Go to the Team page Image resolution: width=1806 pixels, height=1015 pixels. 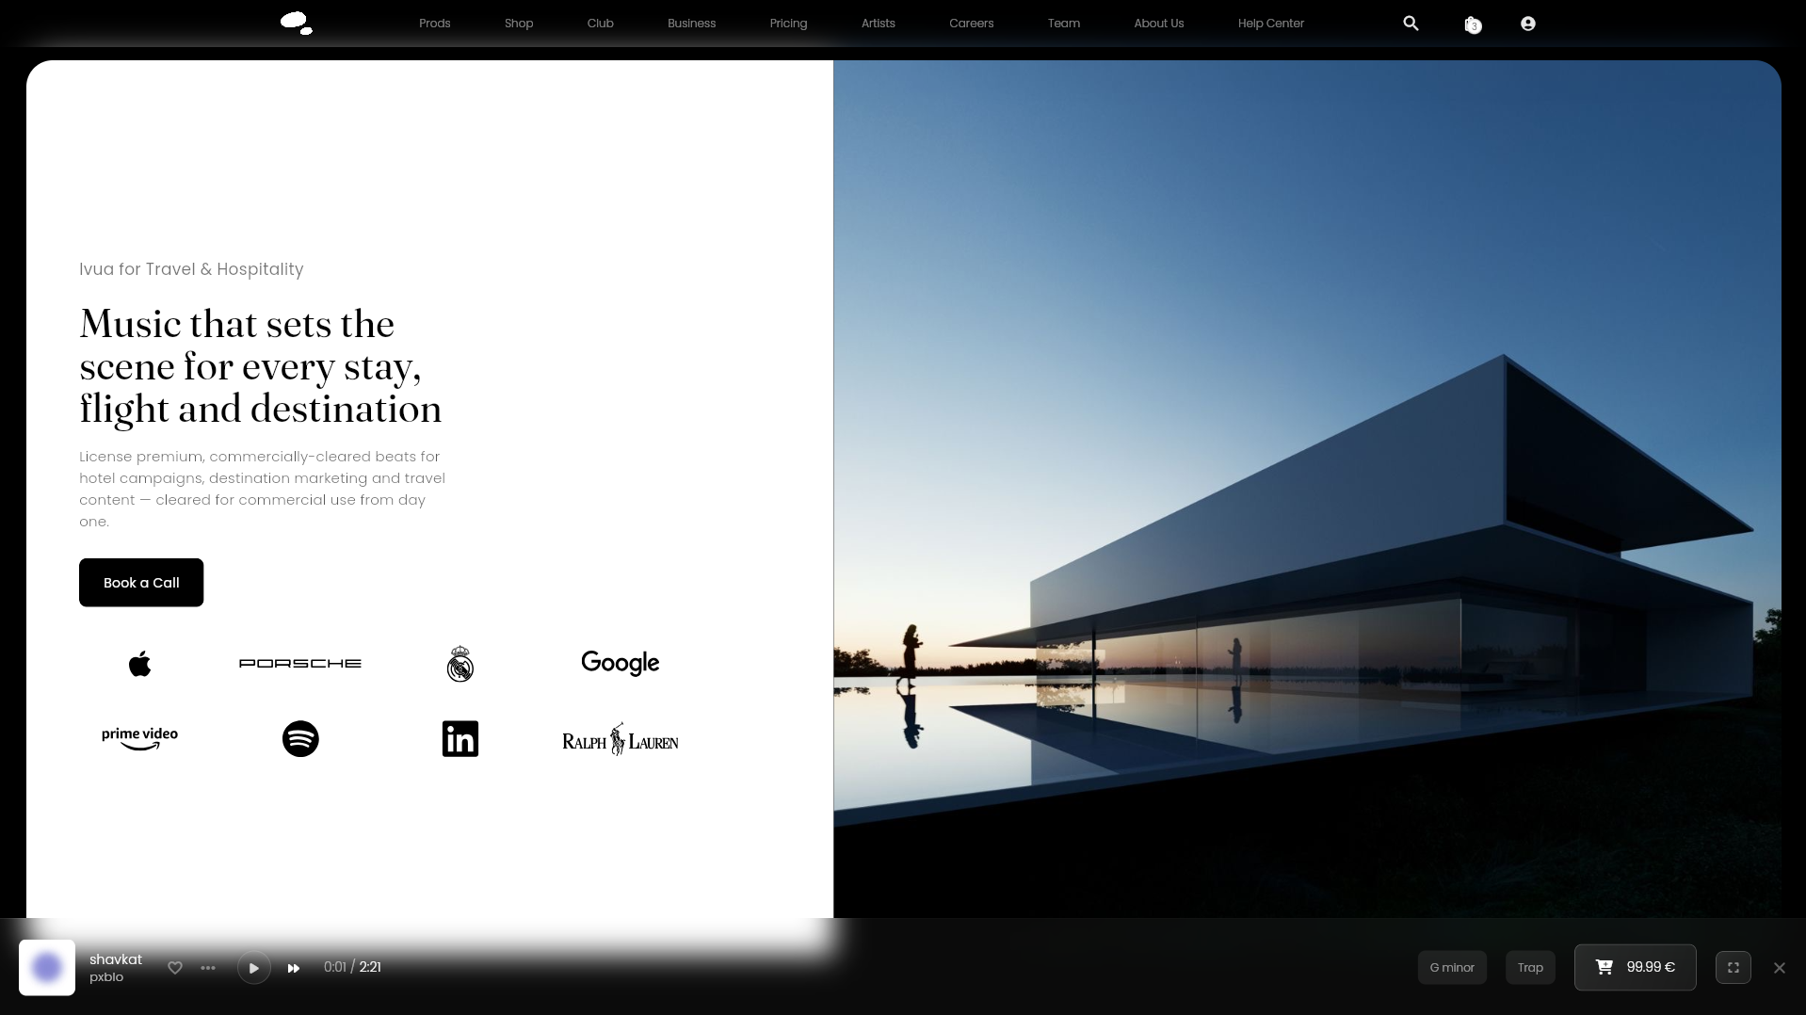pos(1064,24)
